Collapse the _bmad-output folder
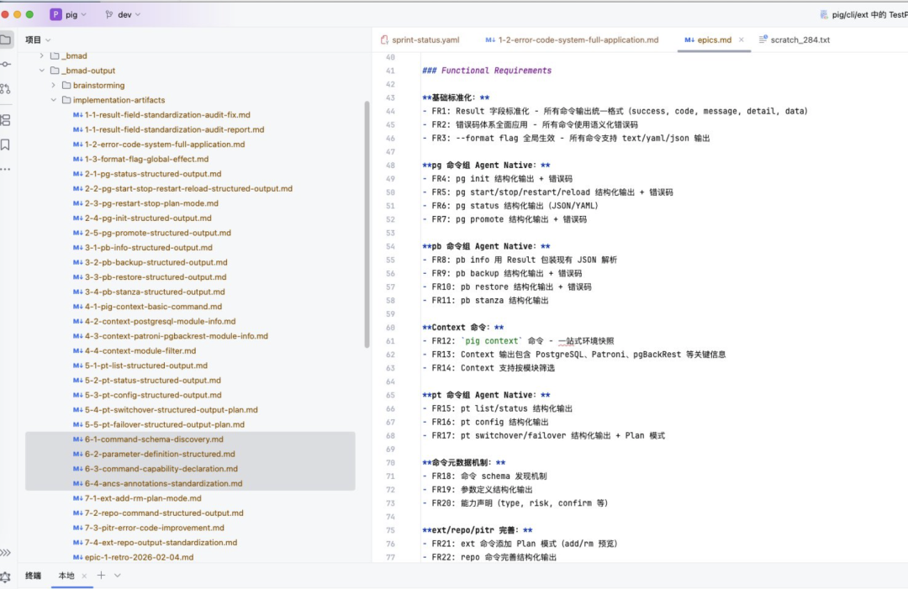The height and width of the screenshot is (589, 908). [x=41, y=71]
